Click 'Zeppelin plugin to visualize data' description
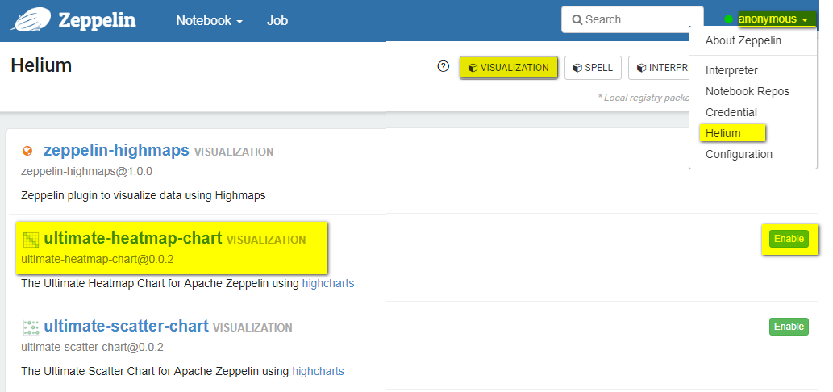 point(143,195)
